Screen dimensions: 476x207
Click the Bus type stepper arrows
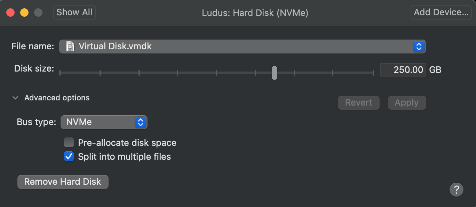pos(141,122)
